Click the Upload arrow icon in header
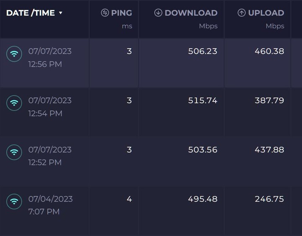Image resolution: width=302 pixels, height=236 pixels. [242, 13]
